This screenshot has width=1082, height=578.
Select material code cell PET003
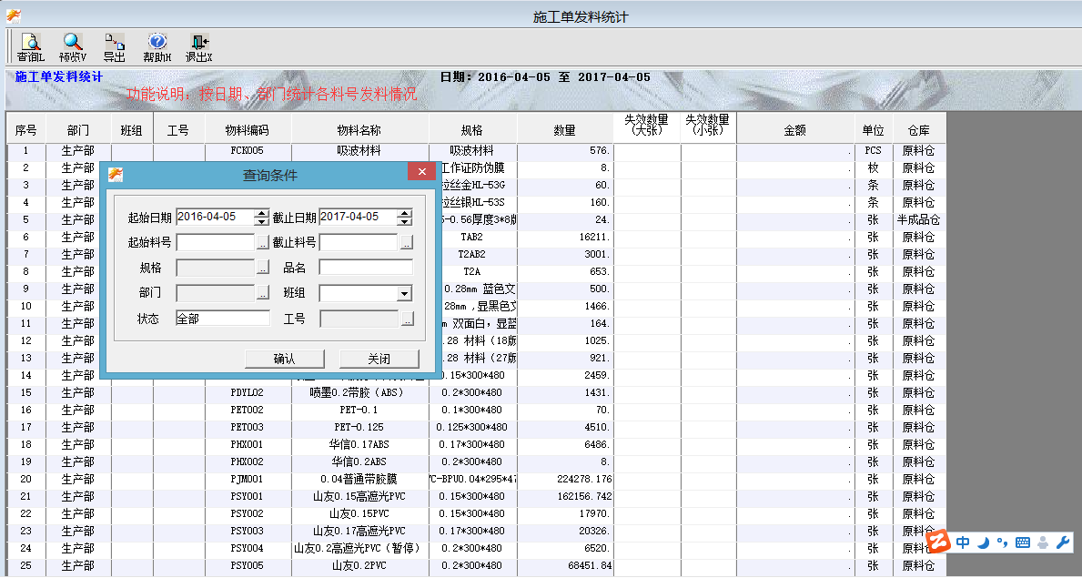point(248,427)
